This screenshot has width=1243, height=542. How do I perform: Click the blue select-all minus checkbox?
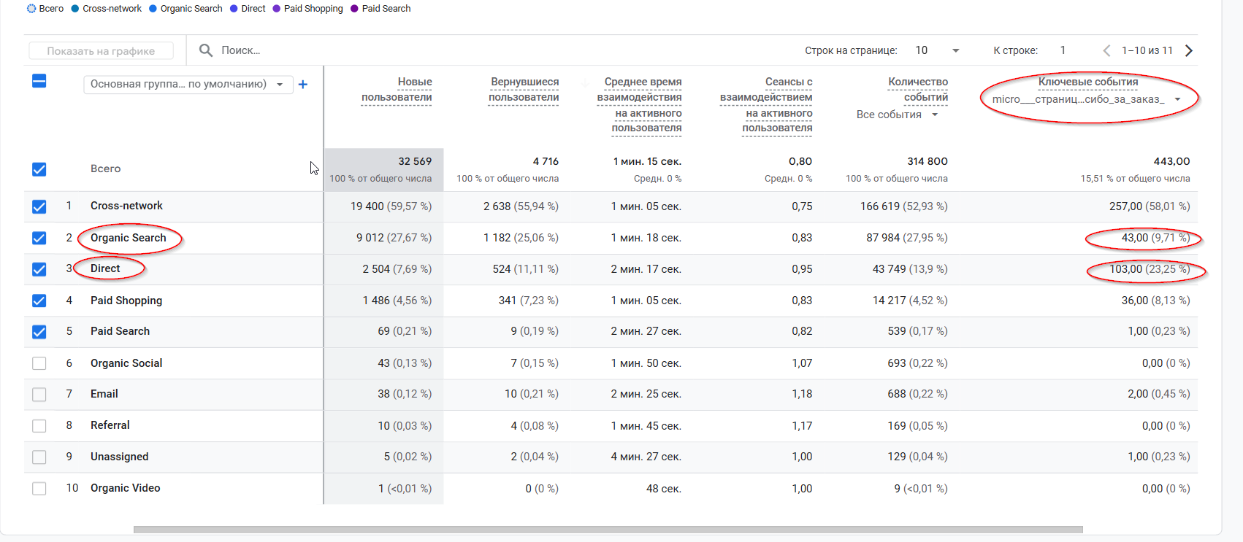pos(39,81)
